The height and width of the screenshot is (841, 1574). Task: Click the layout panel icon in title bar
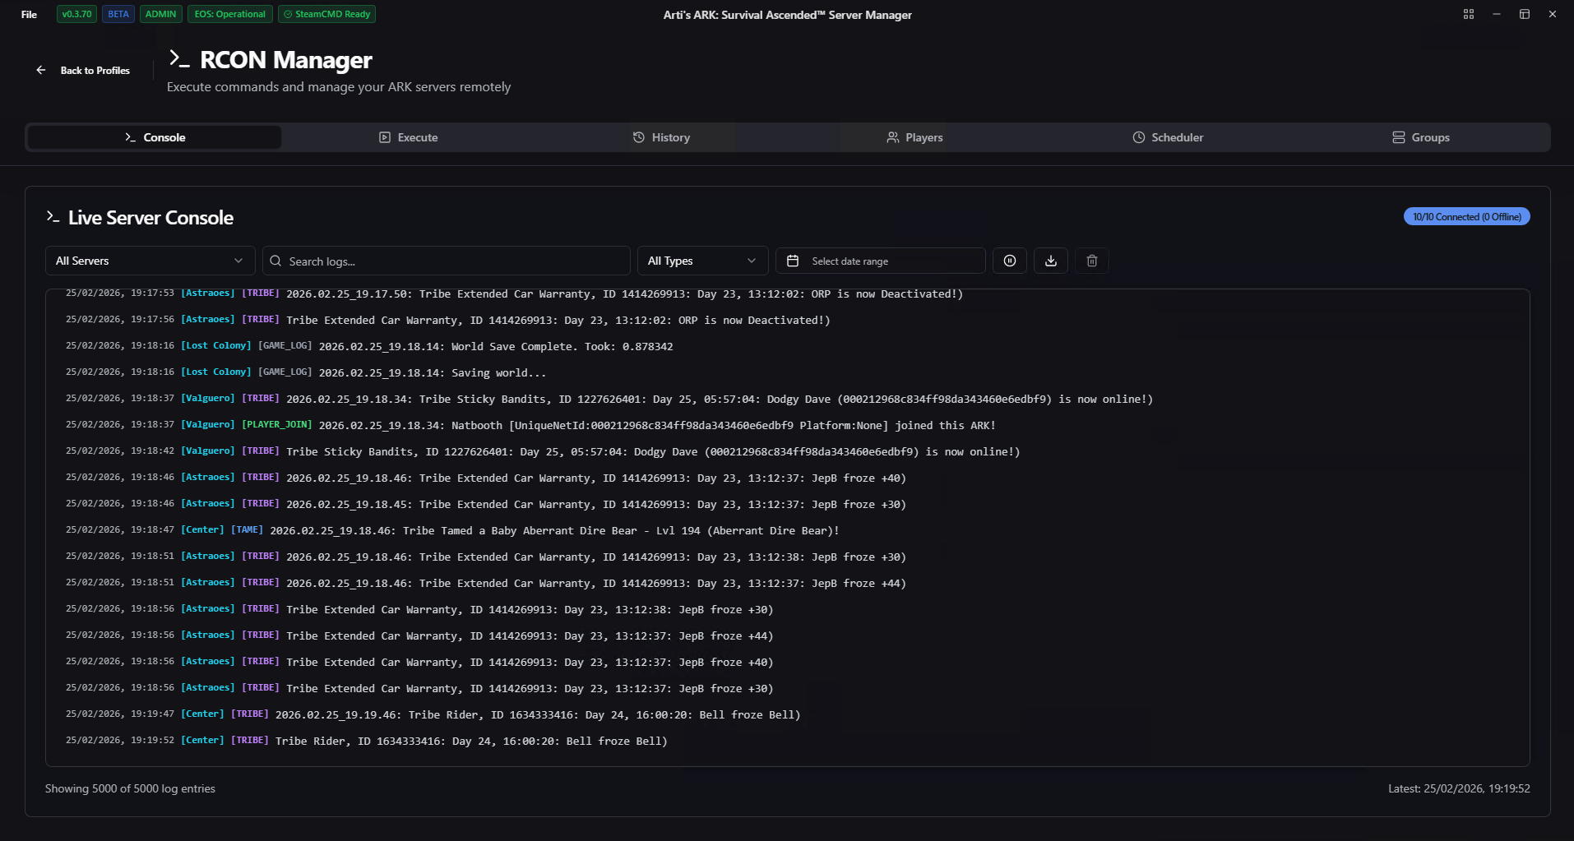[x=1524, y=14]
